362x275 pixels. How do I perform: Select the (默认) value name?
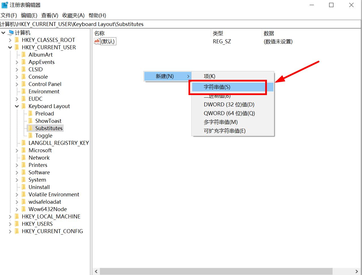click(108, 41)
